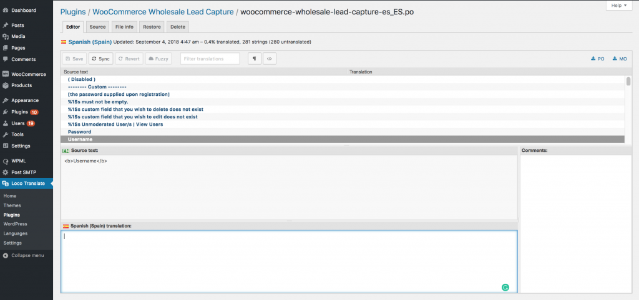This screenshot has height=300, width=639.
Task: Select the Password source string row
Action: click(79, 132)
